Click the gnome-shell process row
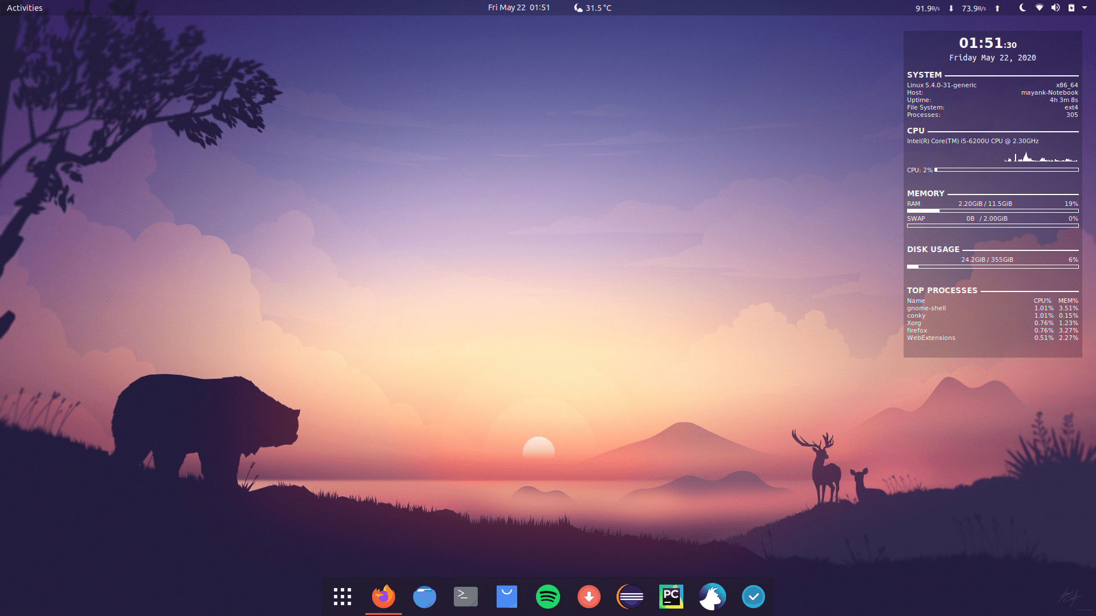 [x=993, y=309]
